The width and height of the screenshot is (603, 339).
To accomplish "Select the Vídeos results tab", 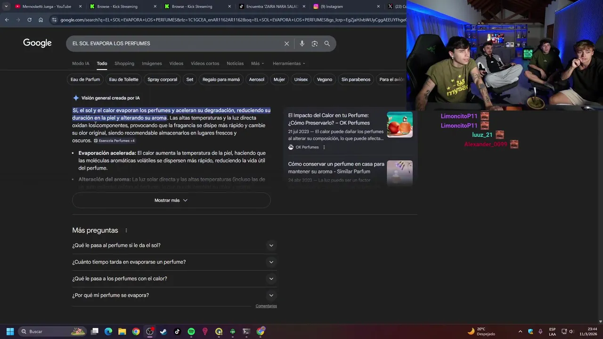I will (x=176, y=64).
